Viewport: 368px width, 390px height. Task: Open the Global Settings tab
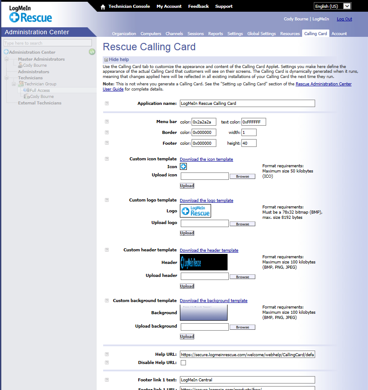tap(261, 33)
